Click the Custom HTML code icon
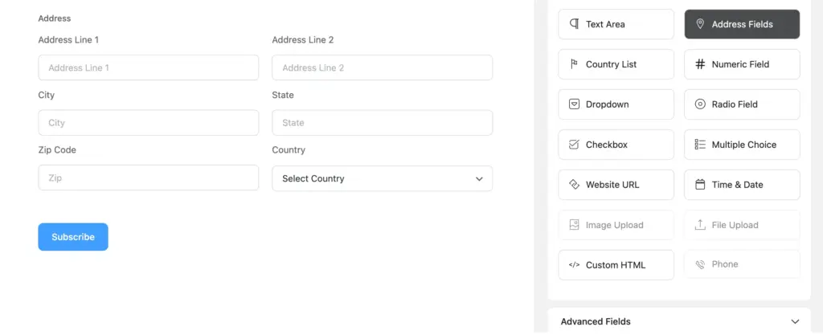This screenshot has height=335, width=823. click(x=574, y=265)
